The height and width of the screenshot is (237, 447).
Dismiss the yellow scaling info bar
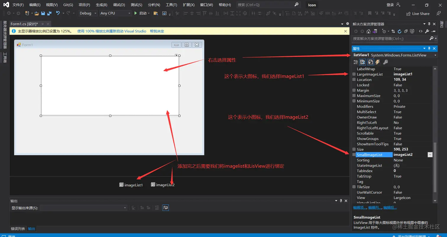click(x=346, y=31)
